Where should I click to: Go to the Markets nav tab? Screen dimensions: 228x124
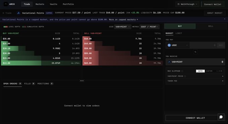pyautogui.click(x=40, y=4)
